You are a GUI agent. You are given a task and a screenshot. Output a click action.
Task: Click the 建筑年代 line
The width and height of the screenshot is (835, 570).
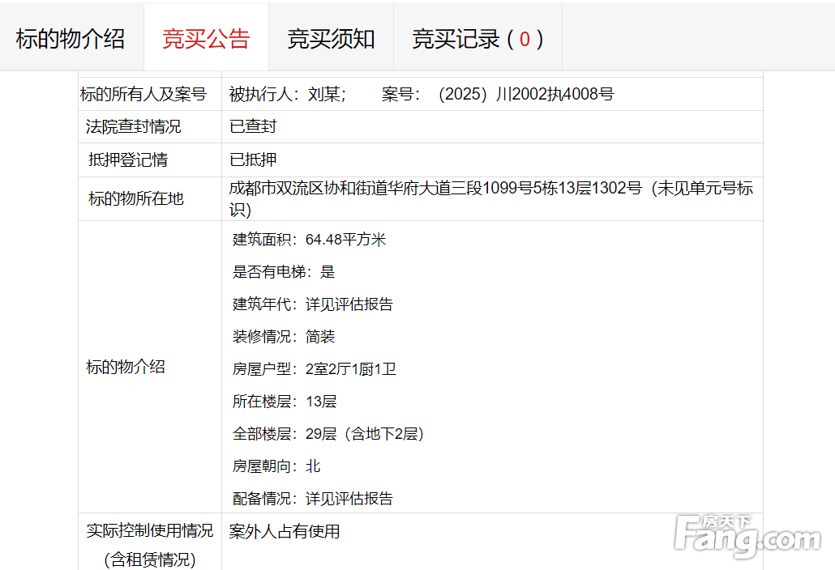[x=313, y=304]
